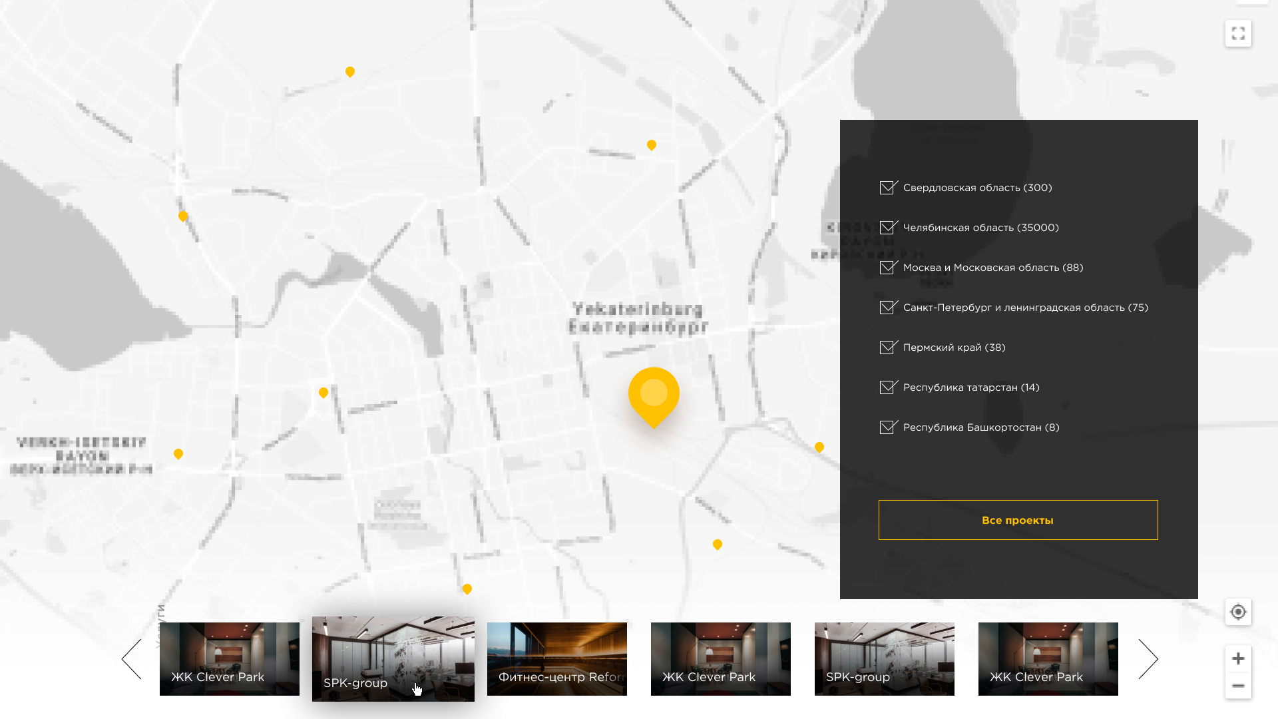
Task: Select the last ЖК Clever Park card
Action: pos(1048,659)
